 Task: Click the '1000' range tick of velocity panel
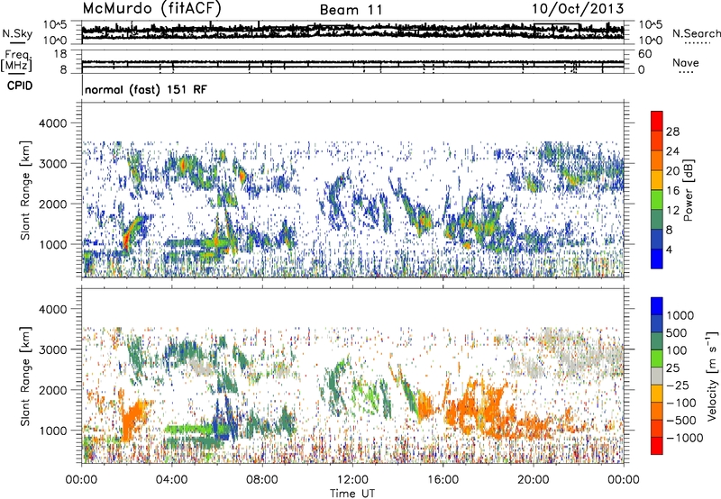55,431
